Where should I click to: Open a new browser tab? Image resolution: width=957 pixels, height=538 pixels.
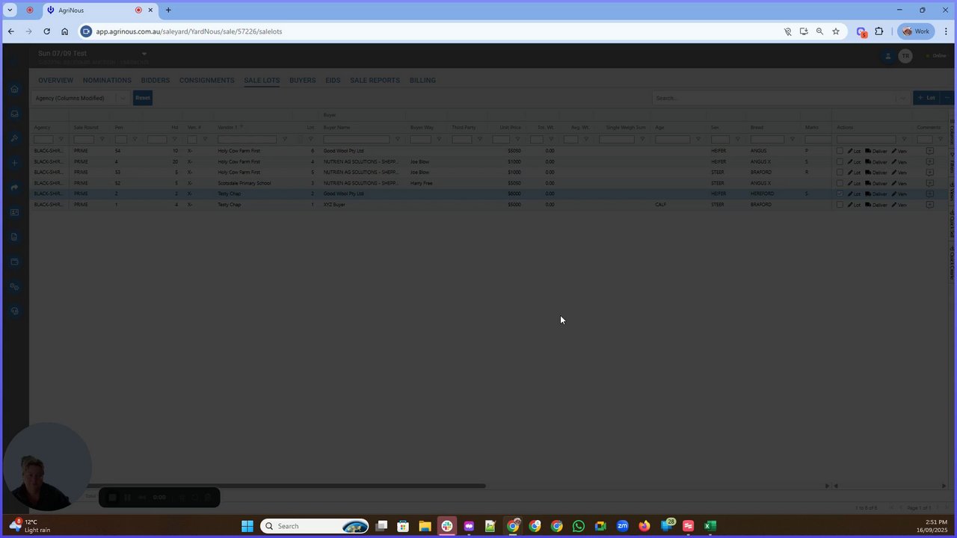(x=168, y=10)
